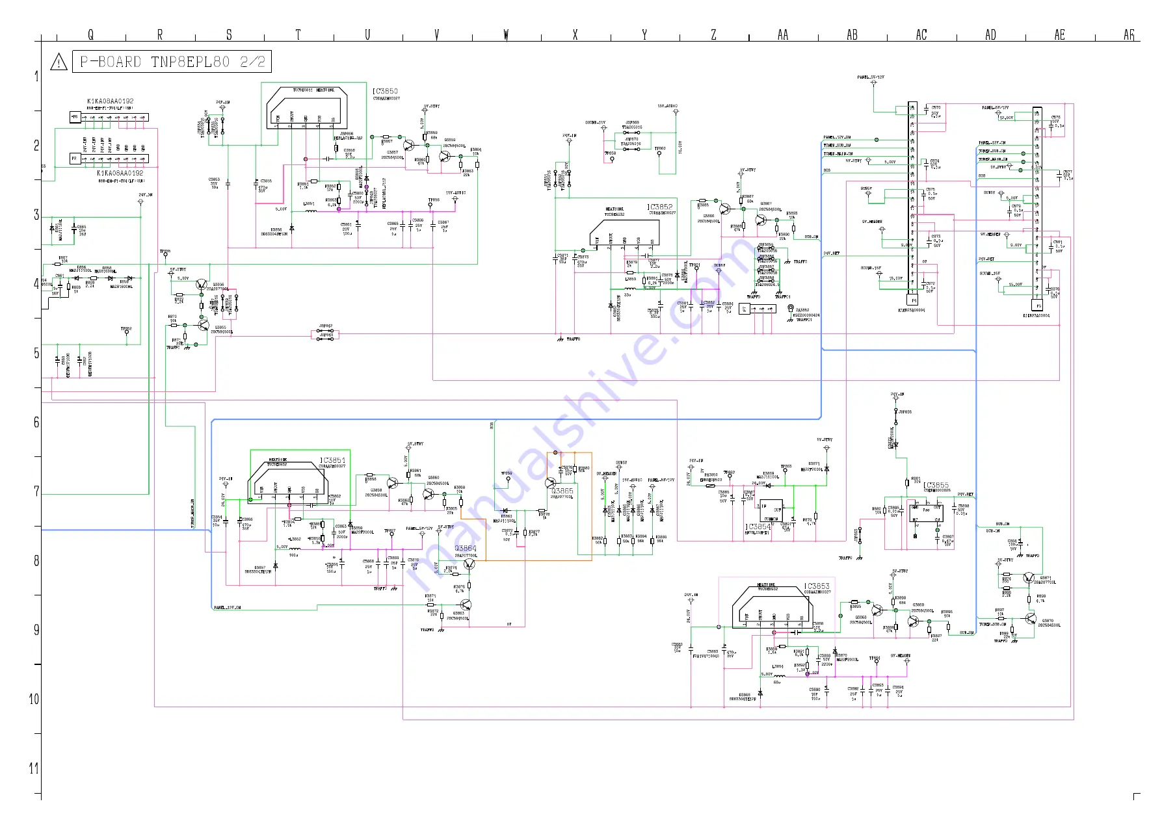Click row number 11

point(34,768)
